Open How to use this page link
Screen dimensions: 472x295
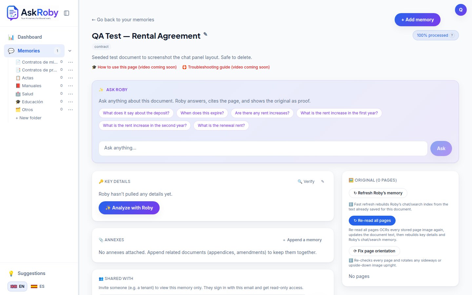tap(134, 67)
